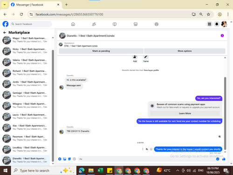Click Mark as pending button
The width and height of the screenshot is (233, 175).
101,51
